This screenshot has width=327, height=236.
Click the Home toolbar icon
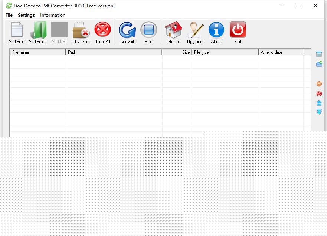click(x=173, y=32)
